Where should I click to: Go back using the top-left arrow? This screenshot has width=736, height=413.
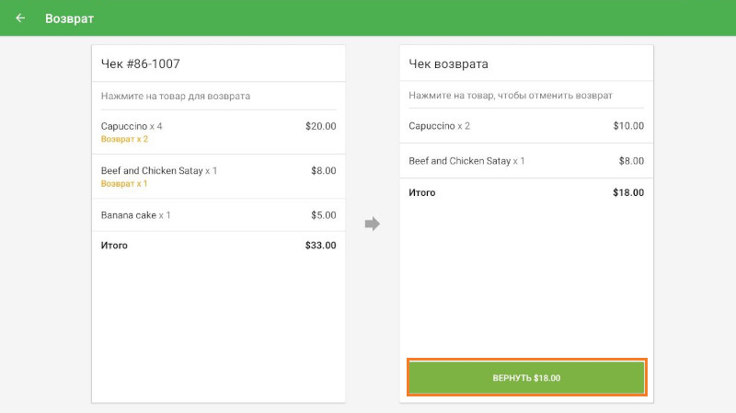pos(20,18)
